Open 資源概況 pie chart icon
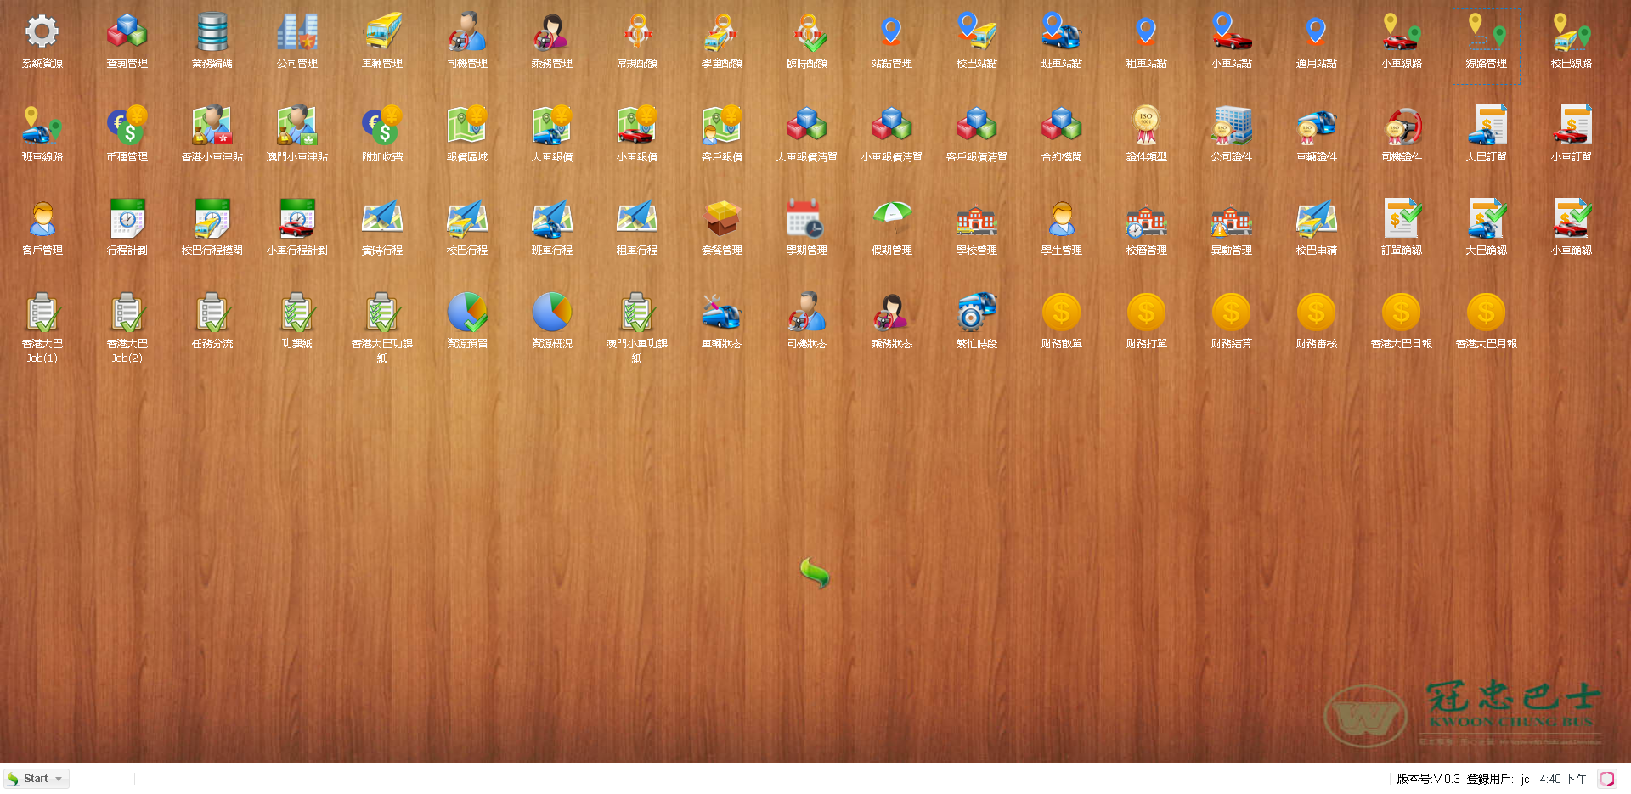Screen dimensions: 1631x794 pyautogui.click(x=552, y=313)
